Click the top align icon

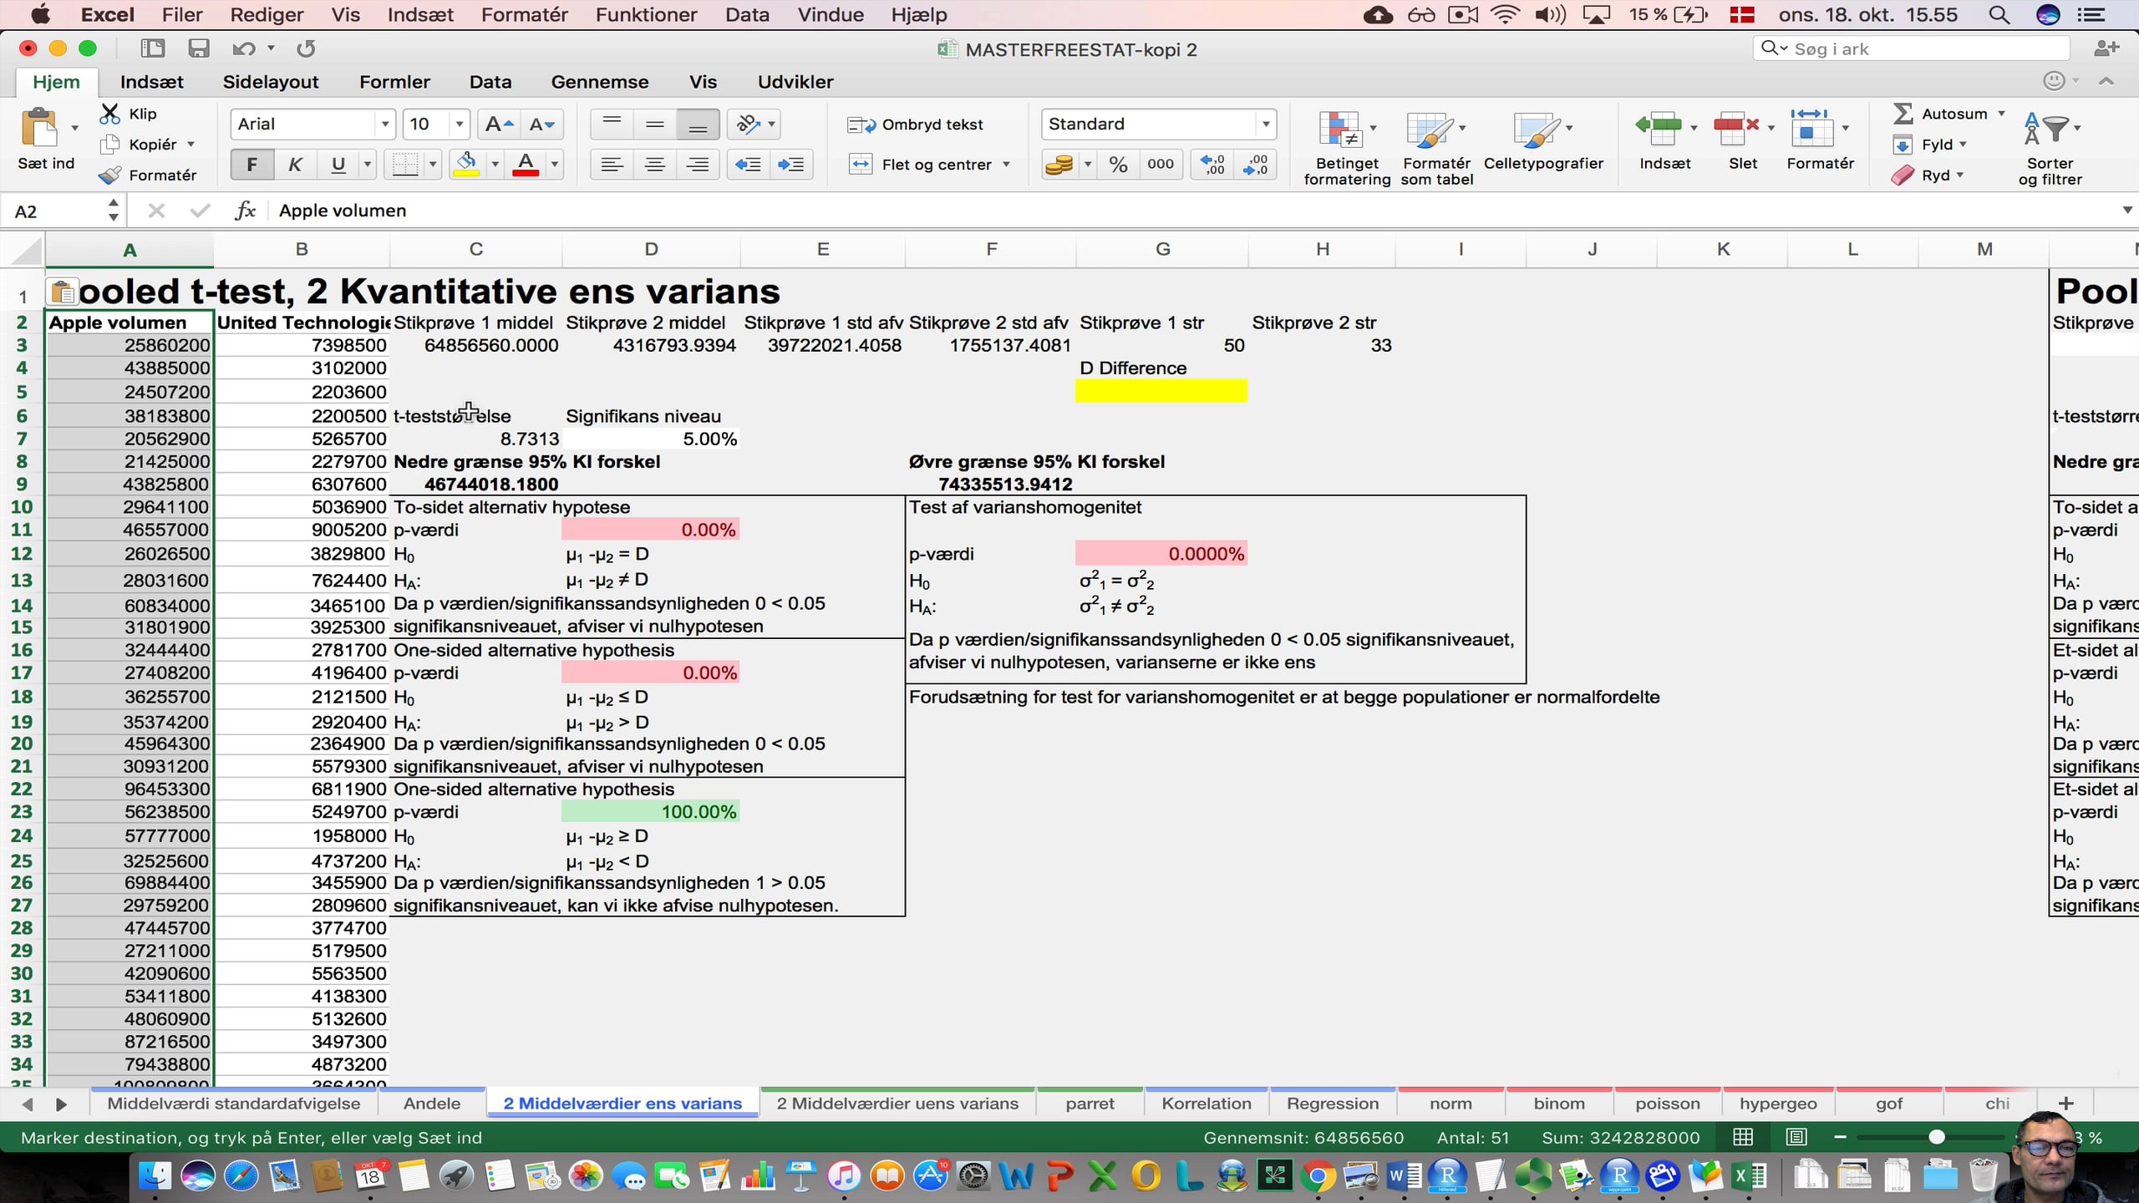point(612,124)
